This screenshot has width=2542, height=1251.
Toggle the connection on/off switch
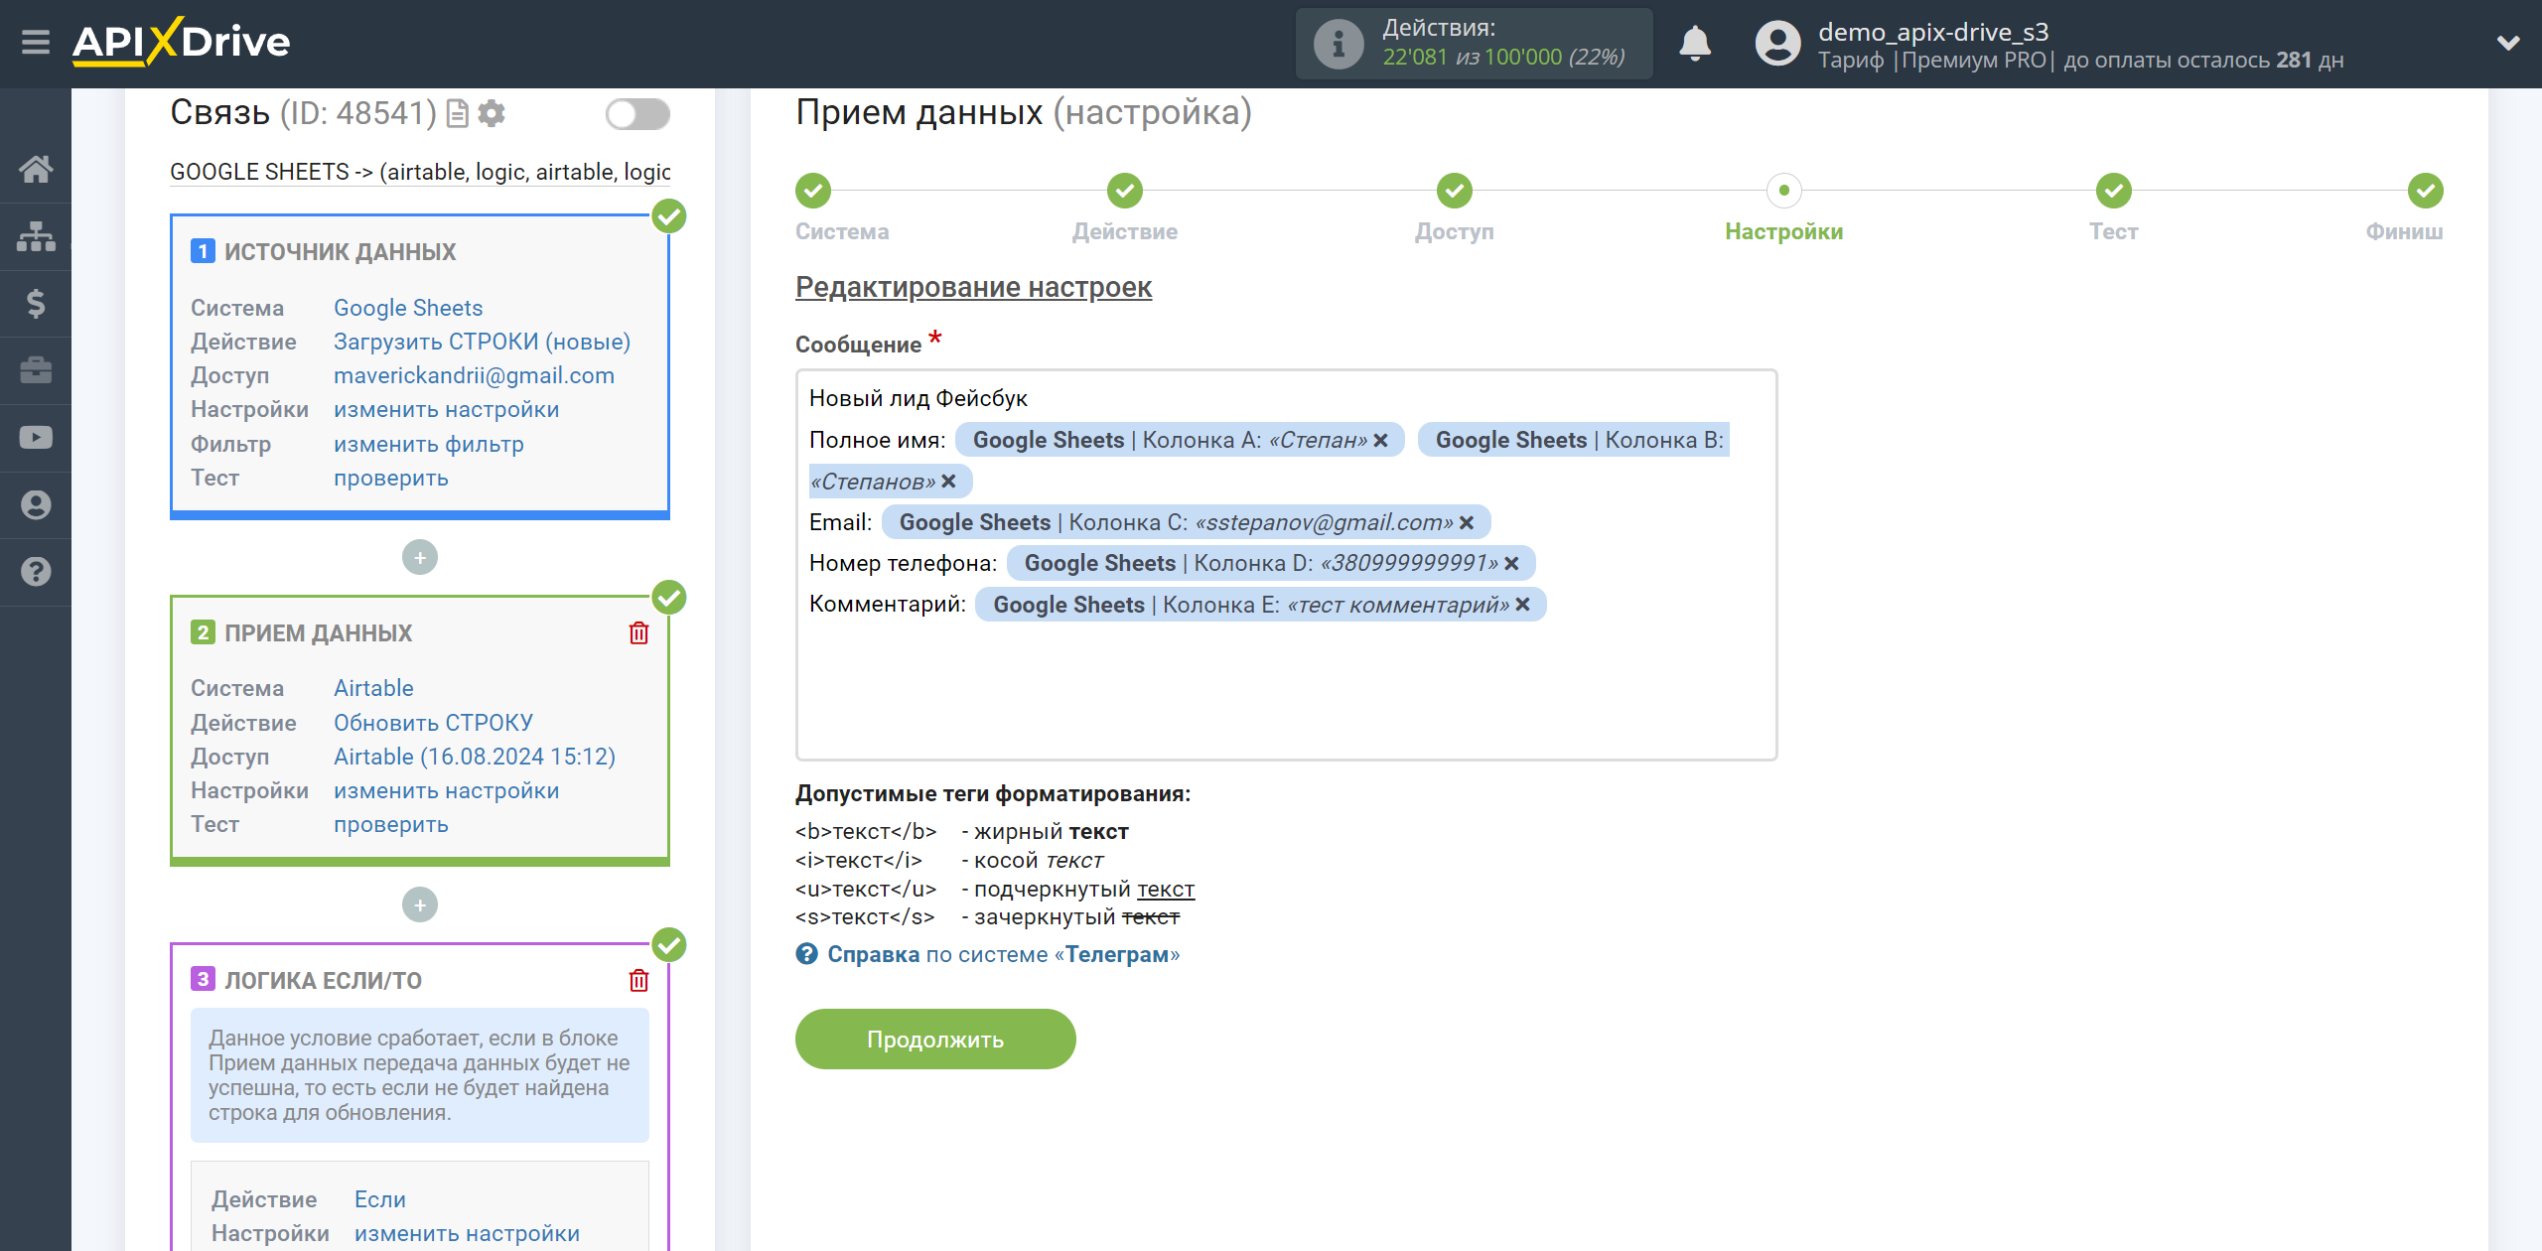click(x=637, y=114)
